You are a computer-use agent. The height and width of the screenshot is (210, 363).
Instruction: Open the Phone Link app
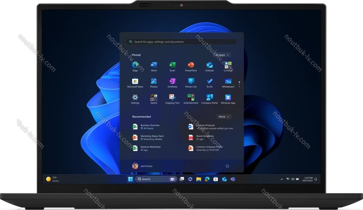191,81
